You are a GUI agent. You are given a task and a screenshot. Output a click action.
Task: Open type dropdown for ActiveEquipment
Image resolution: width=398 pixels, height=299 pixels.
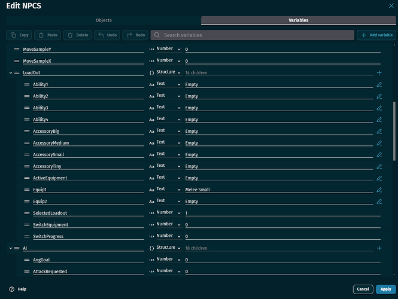click(x=168, y=177)
